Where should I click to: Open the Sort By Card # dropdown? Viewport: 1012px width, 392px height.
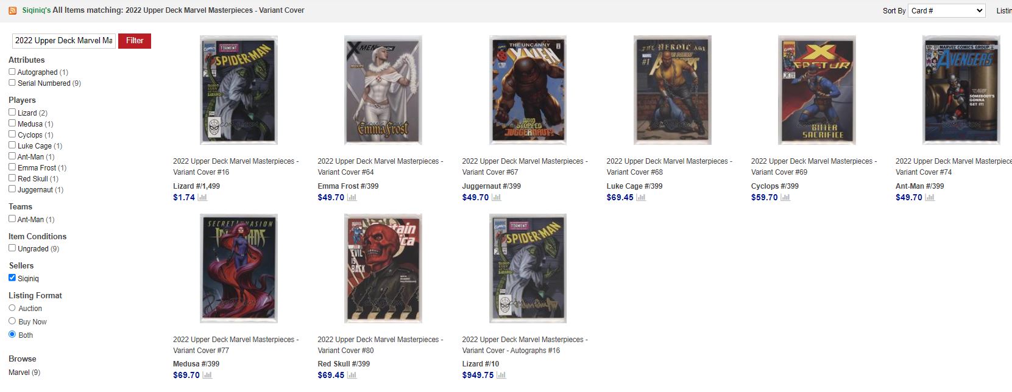tap(947, 10)
